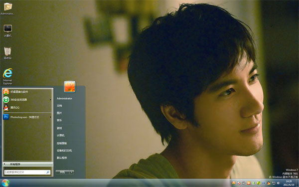The height and width of the screenshot is (187, 299).
Task: Expand 360 browser jump list arrow
Action: pyautogui.click(x=50, y=100)
